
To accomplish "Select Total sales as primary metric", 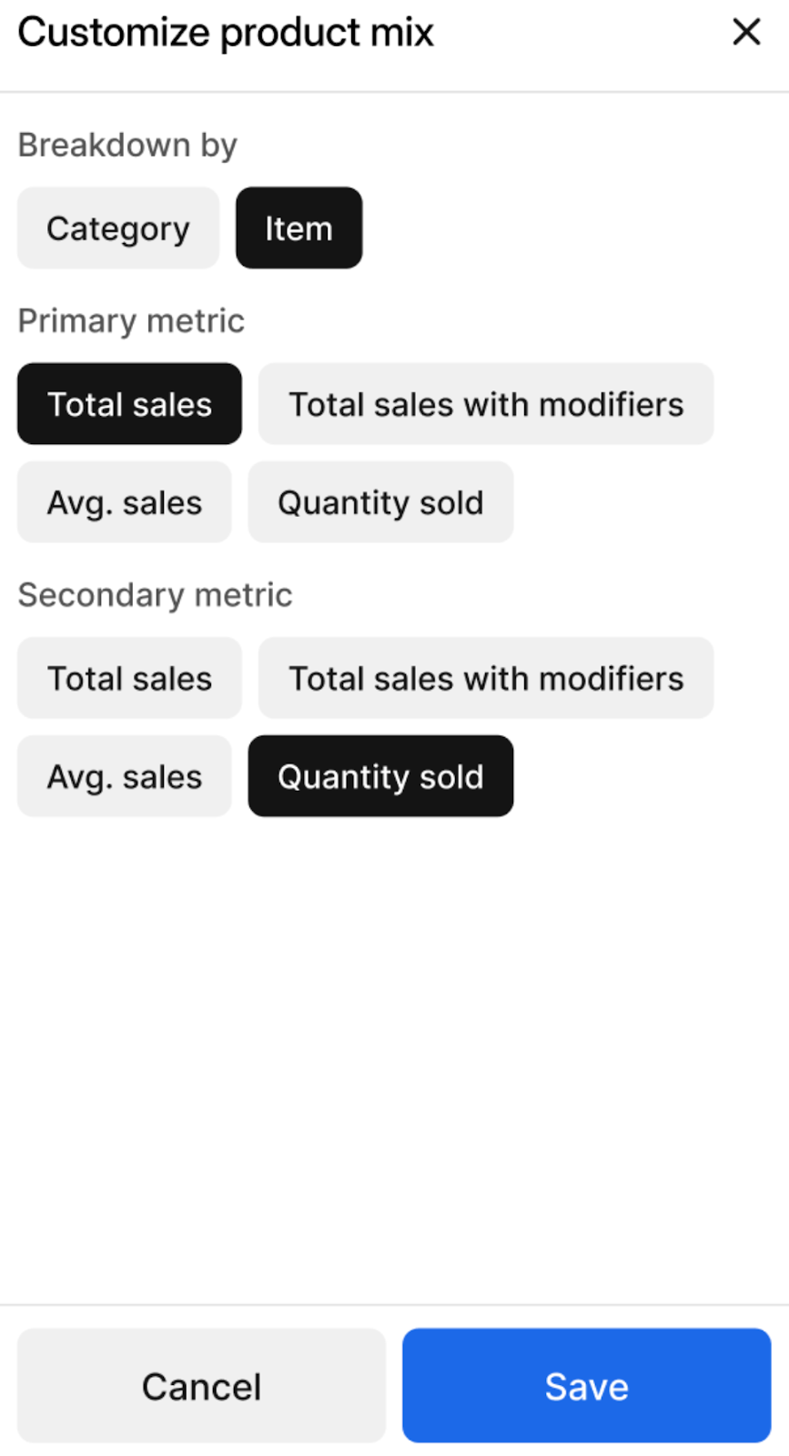I will tap(129, 404).
